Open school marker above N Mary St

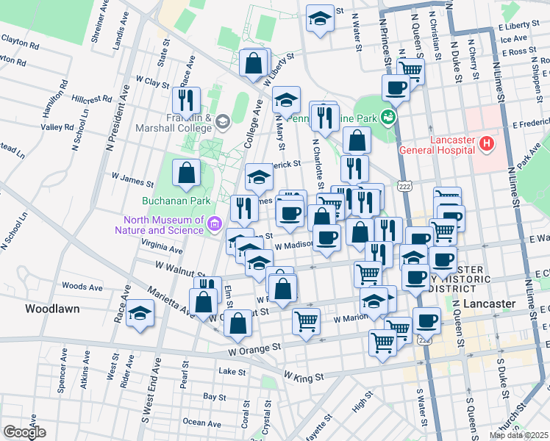(x=286, y=102)
